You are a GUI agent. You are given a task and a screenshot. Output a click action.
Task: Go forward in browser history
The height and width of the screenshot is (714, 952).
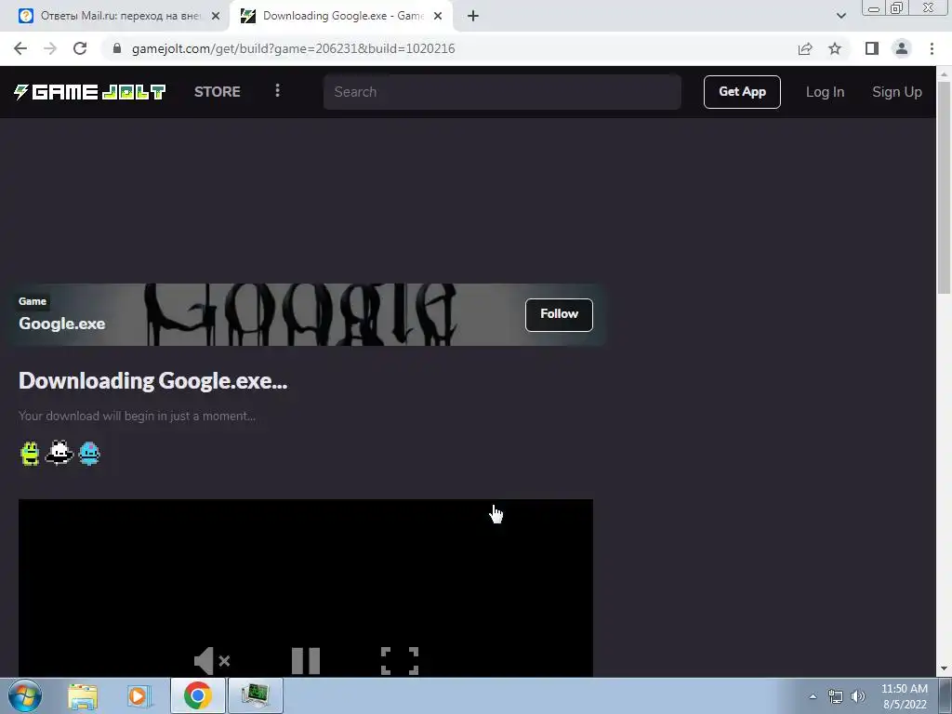50,48
